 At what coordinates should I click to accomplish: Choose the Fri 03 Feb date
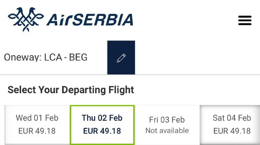167,120
